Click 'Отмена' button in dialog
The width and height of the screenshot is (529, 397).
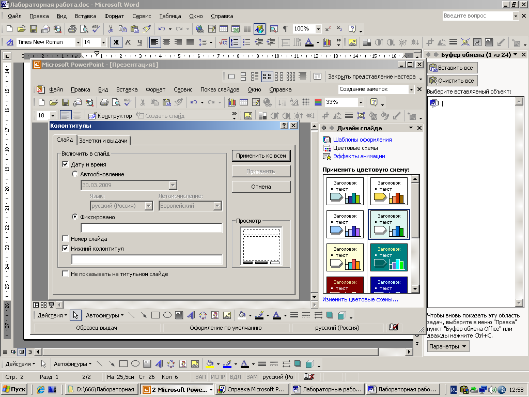pyautogui.click(x=261, y=187)
